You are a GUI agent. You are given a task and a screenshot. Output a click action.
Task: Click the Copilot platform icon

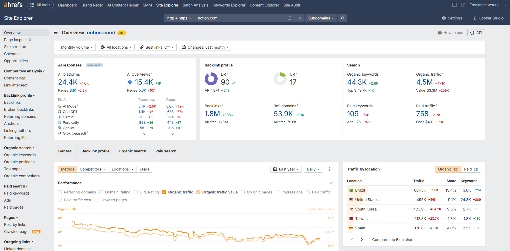[60, 128]
